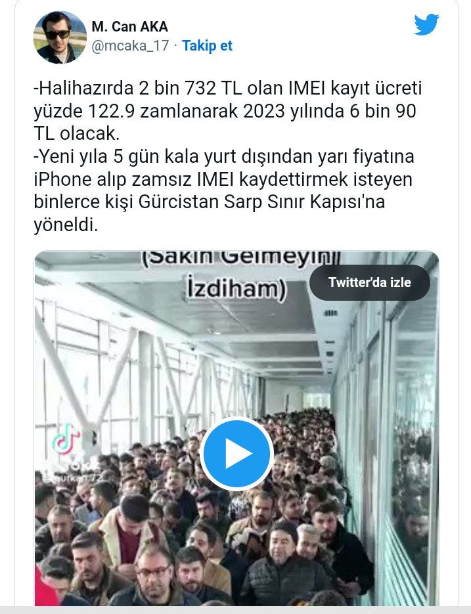The height and width of the screenshot is (614, 471).
Task: Click the 'Gürcistan Sarp Sınır Kapısı'na' text
Action: click(x=261, y=202)
